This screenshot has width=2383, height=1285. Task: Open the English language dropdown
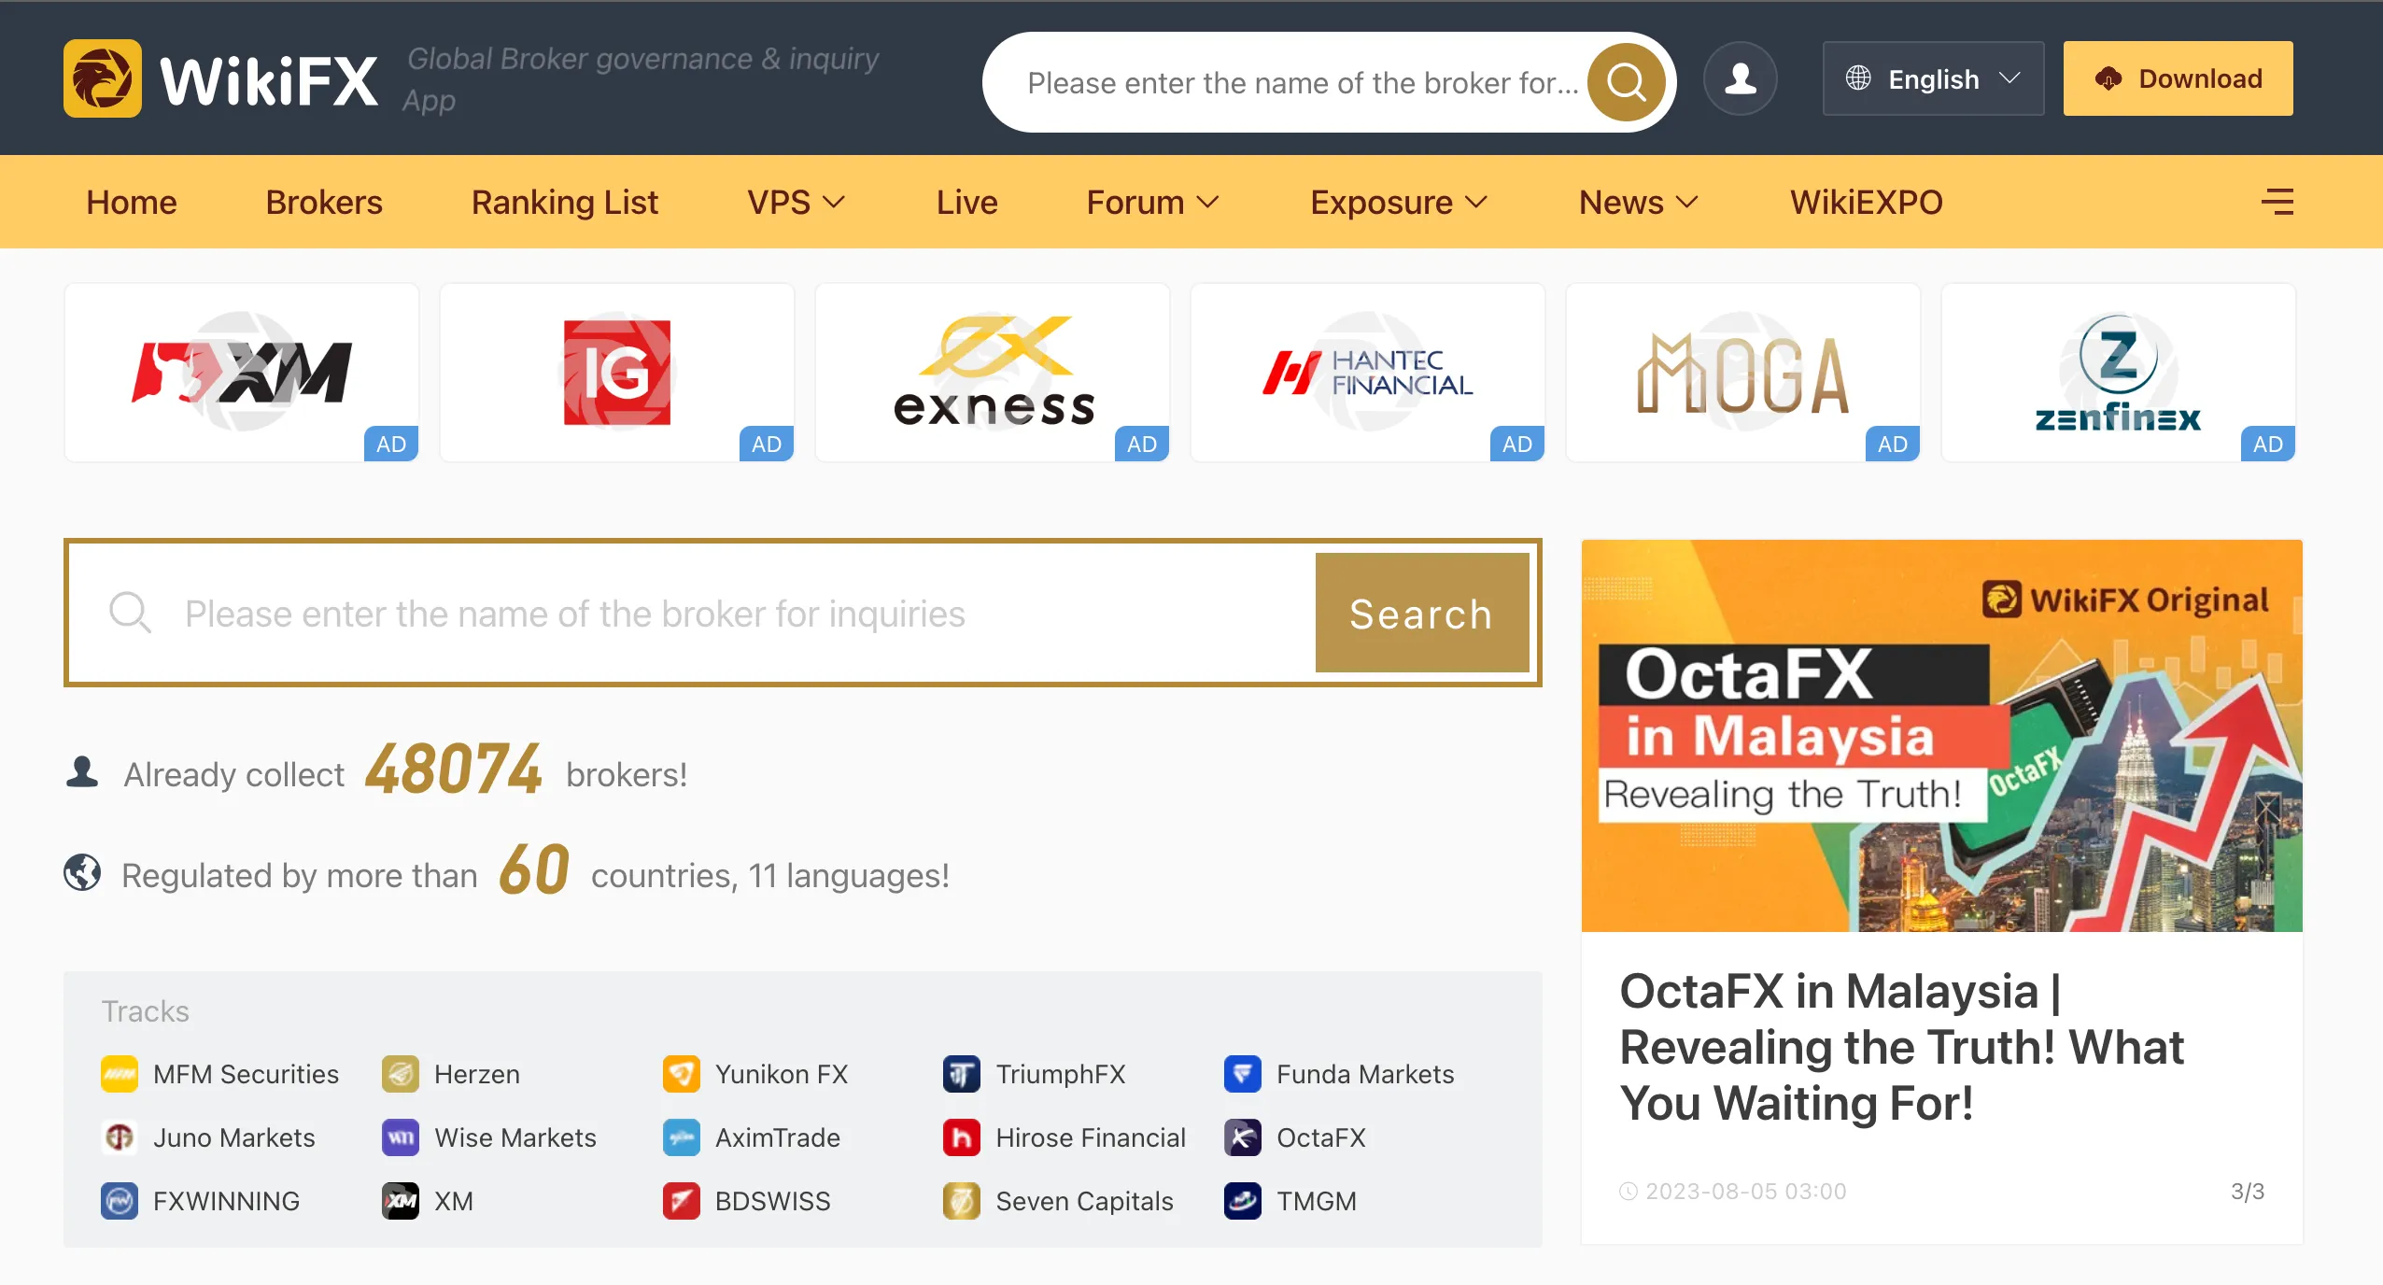pos(1933,78)
